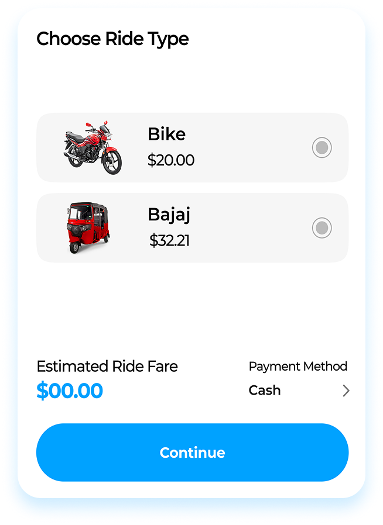
Task: Select the Bajaj radio button
Action: coord(322,227)
